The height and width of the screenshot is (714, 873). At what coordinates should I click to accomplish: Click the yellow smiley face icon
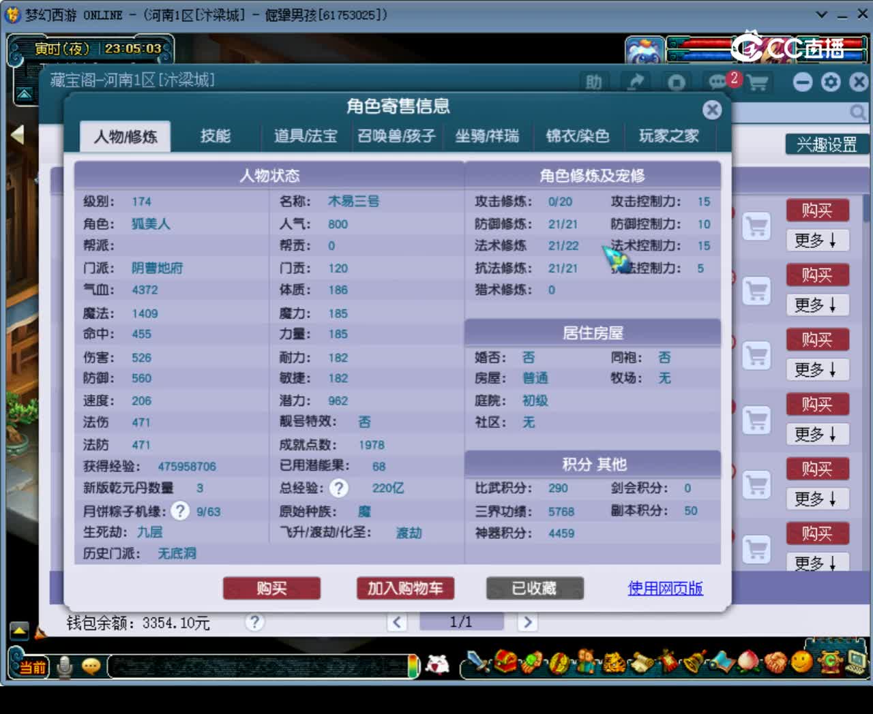(802, 661)
